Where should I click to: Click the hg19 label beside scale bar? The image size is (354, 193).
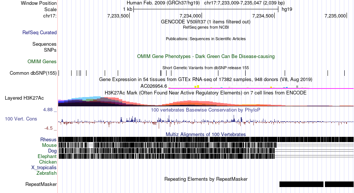(287, 9)
